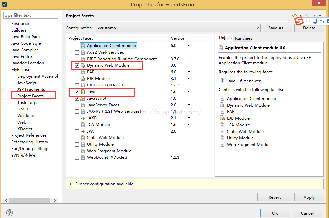Viewport: 329px width, 218px height.
Task: Click the sidebar horizontal scrollbar thumb
Action: tap(30, 200)
